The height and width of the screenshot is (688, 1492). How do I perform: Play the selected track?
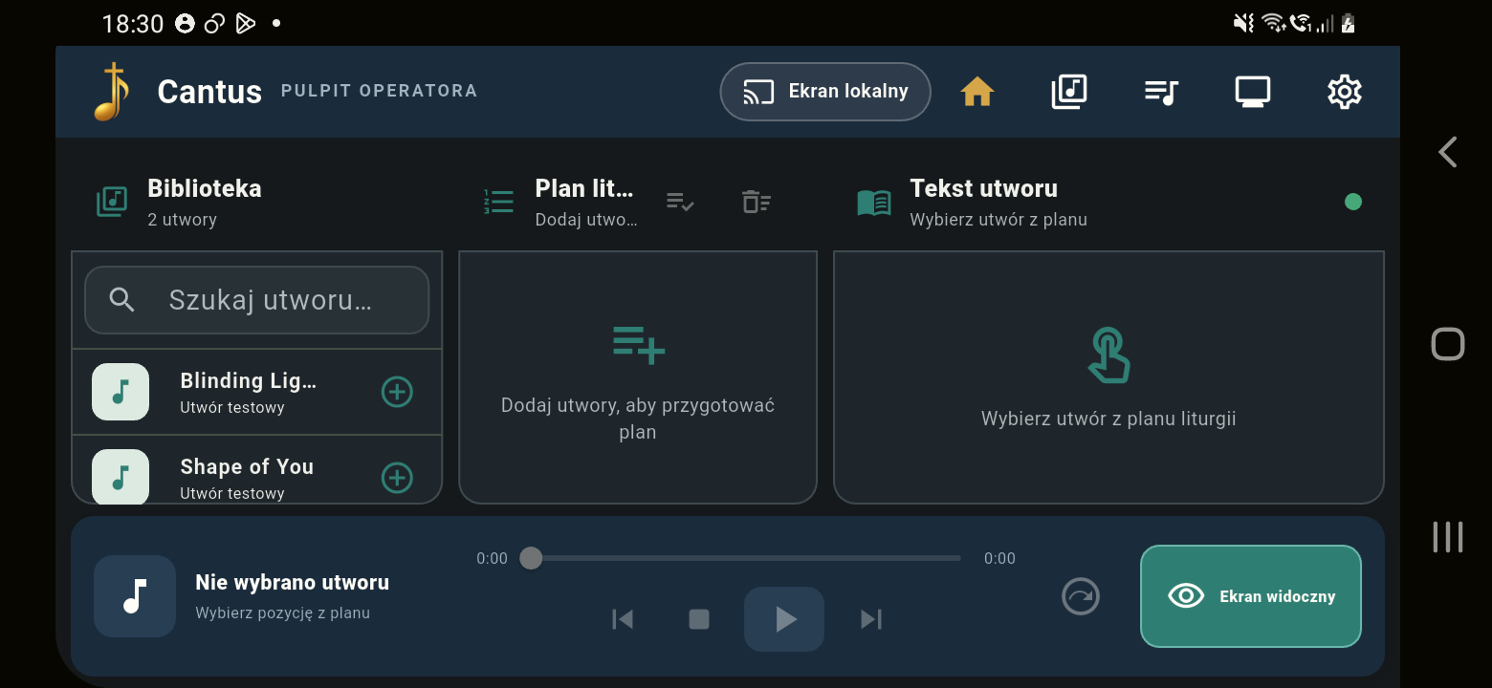point(784,619)
